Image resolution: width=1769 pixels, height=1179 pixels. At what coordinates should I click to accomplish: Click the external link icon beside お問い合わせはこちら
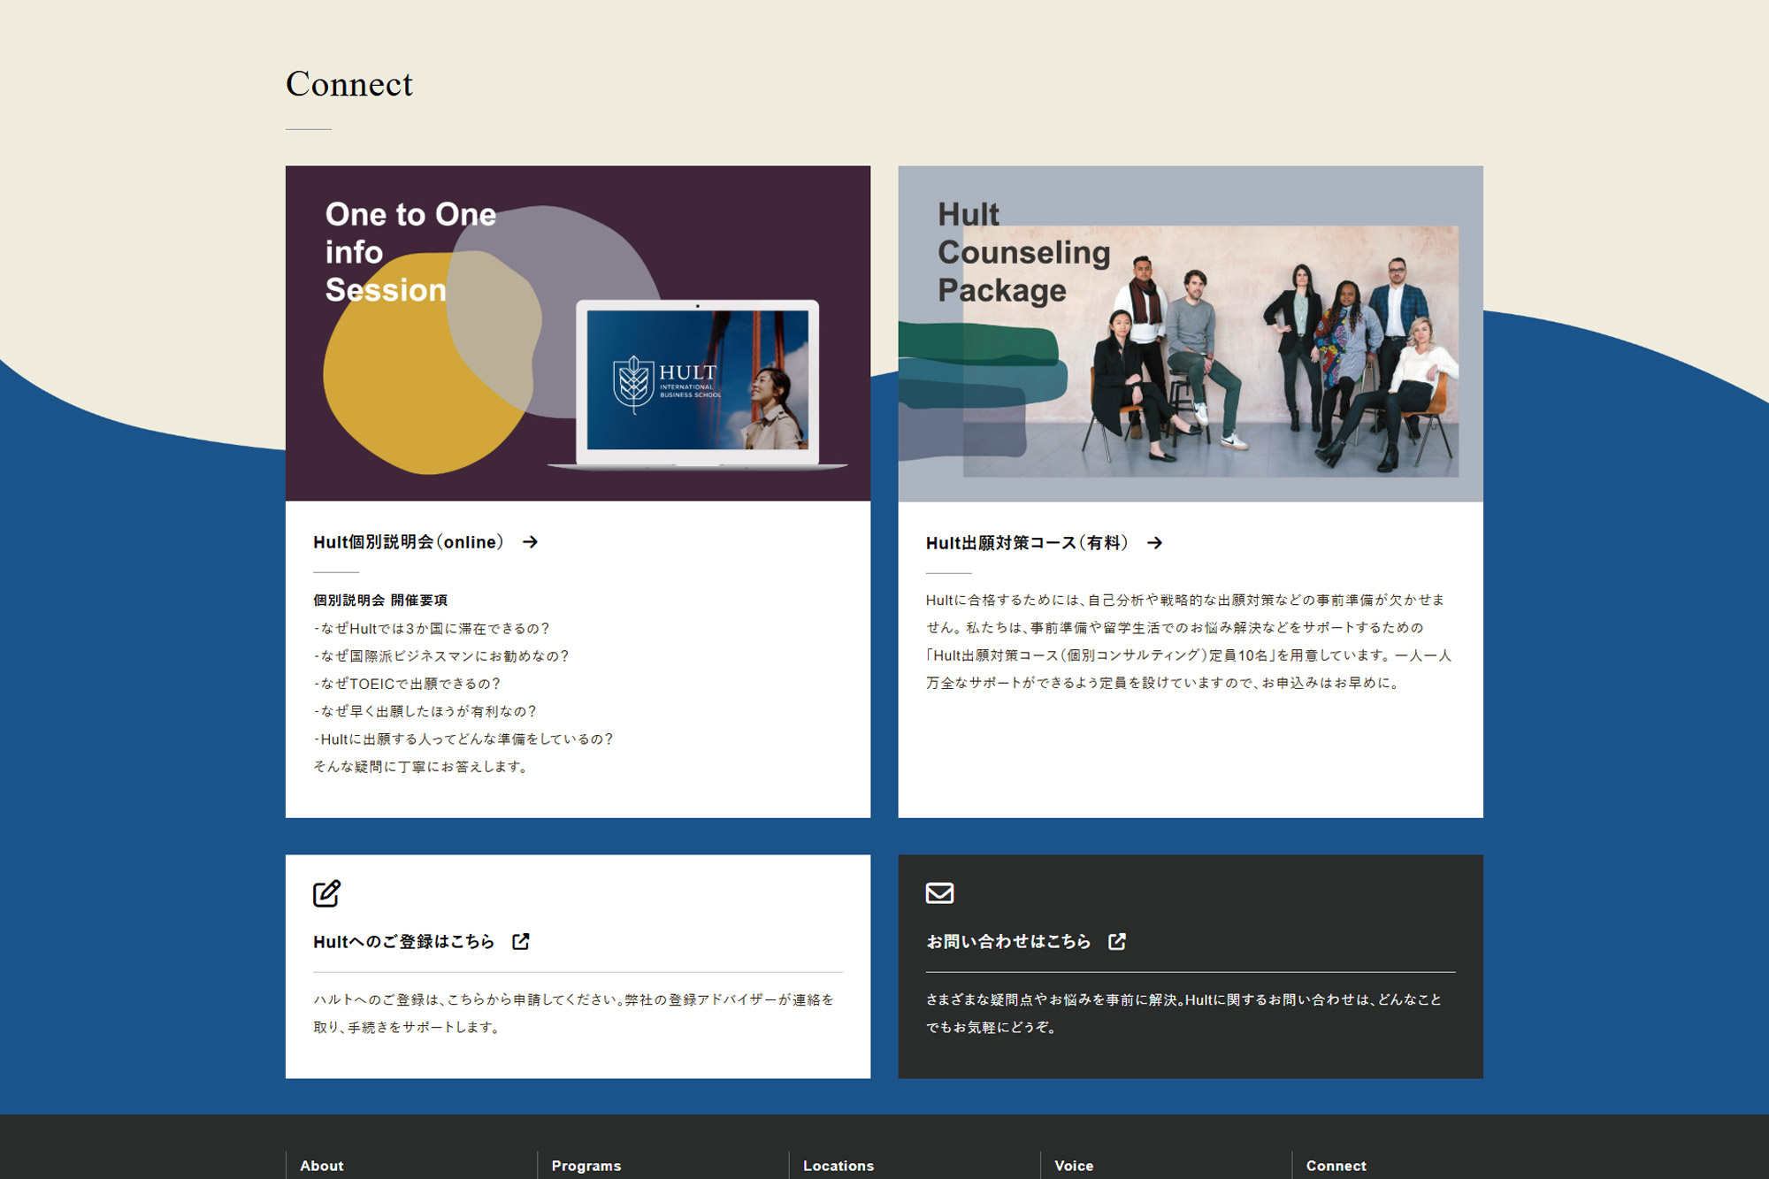tap(1117, 941)
